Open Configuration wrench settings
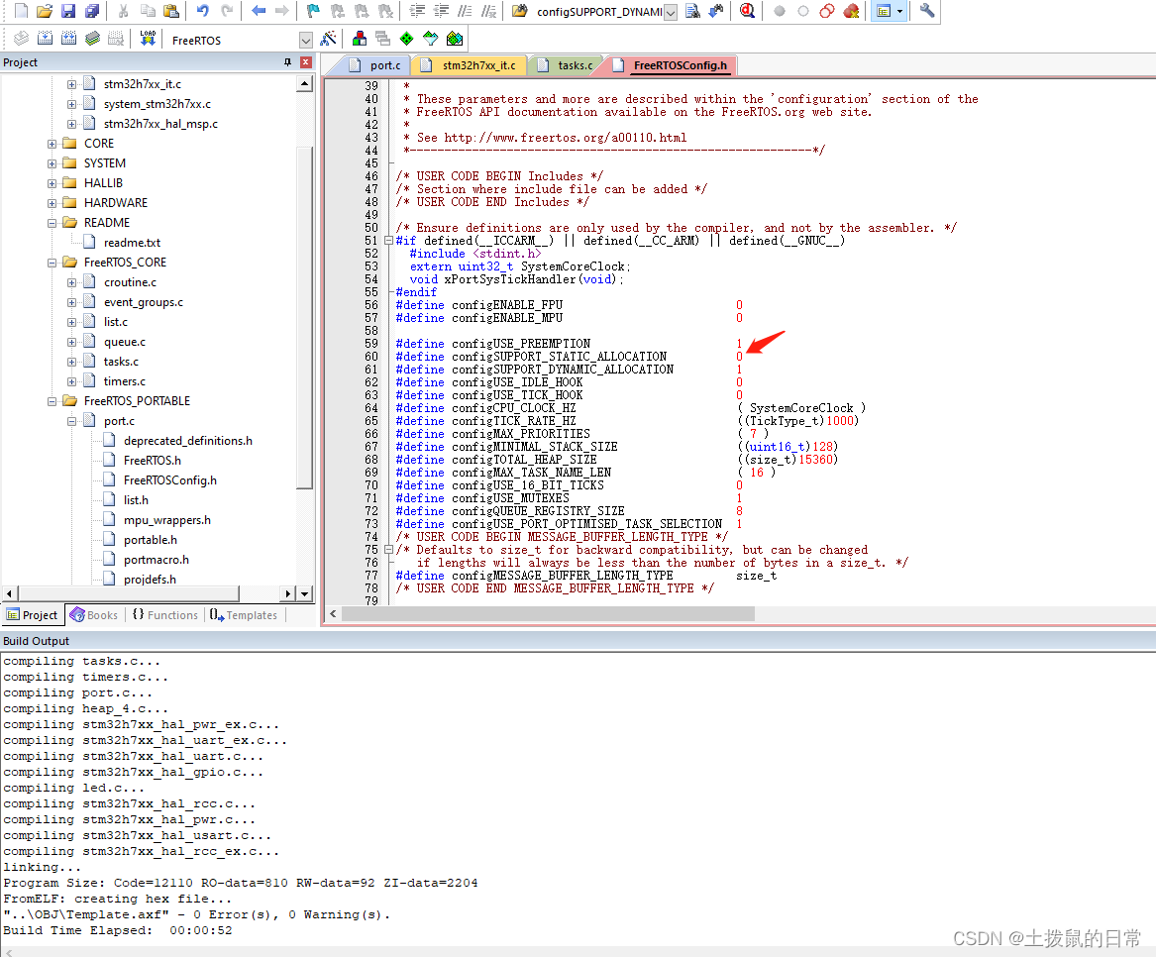This screenshot has height=957, width=1156. point(927,11)
